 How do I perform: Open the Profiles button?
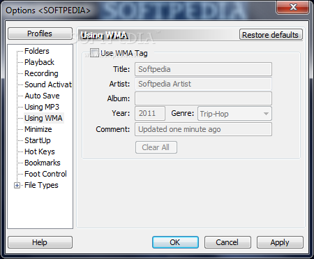tap(40, 34)
